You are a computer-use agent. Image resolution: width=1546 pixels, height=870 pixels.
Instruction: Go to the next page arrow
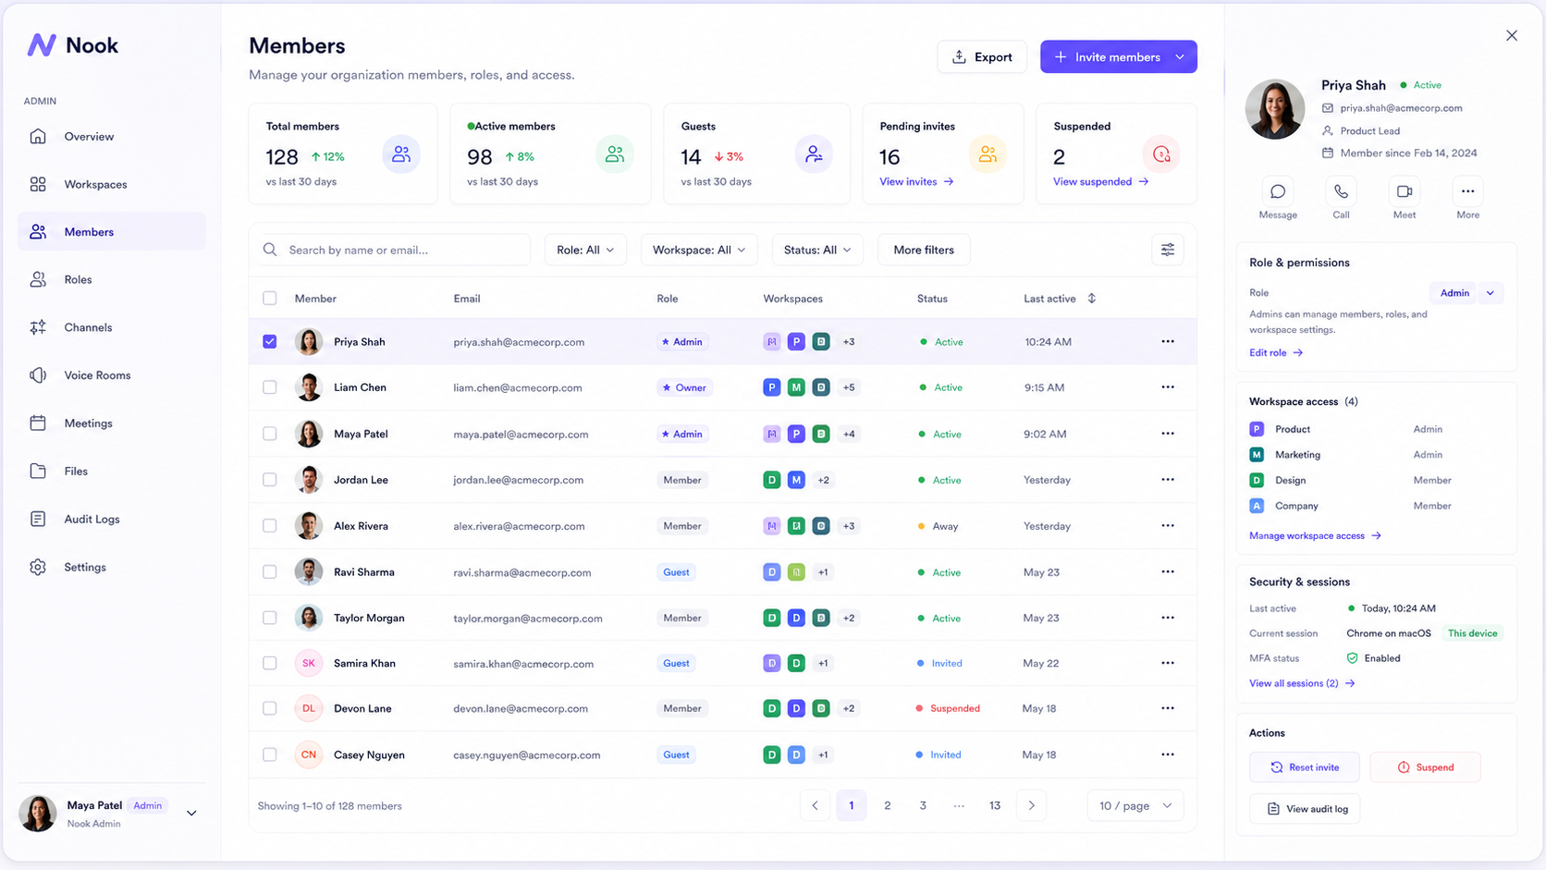(1032, 805)
